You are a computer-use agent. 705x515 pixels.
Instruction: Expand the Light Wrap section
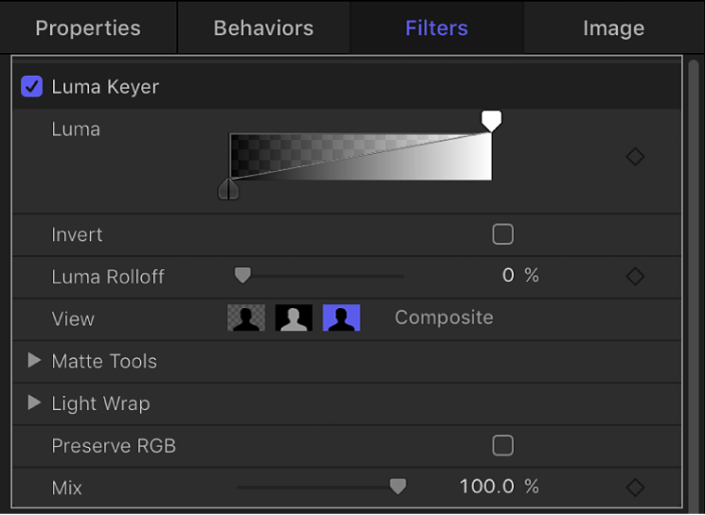[35, 403]
